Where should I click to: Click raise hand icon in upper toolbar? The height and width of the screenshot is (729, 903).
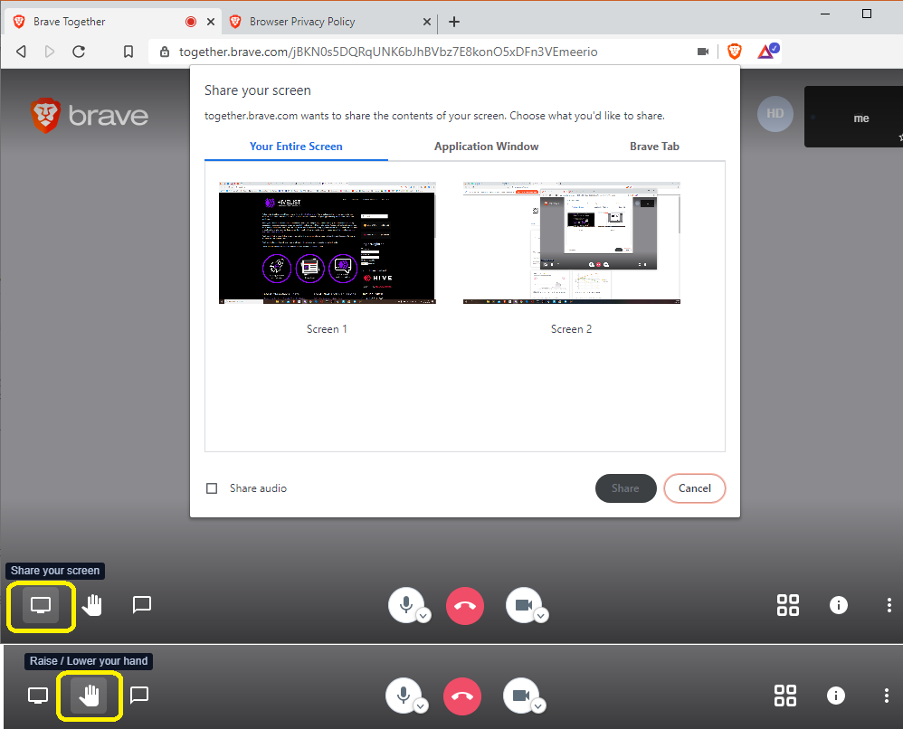coord(92,605)
